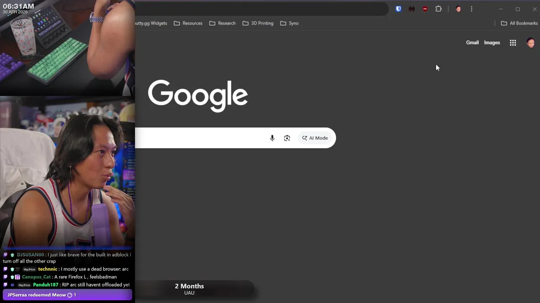Viewport: 540px width, 303px height.
Task: Click the '2 Months' subscriber label
Action: point(189,286)
